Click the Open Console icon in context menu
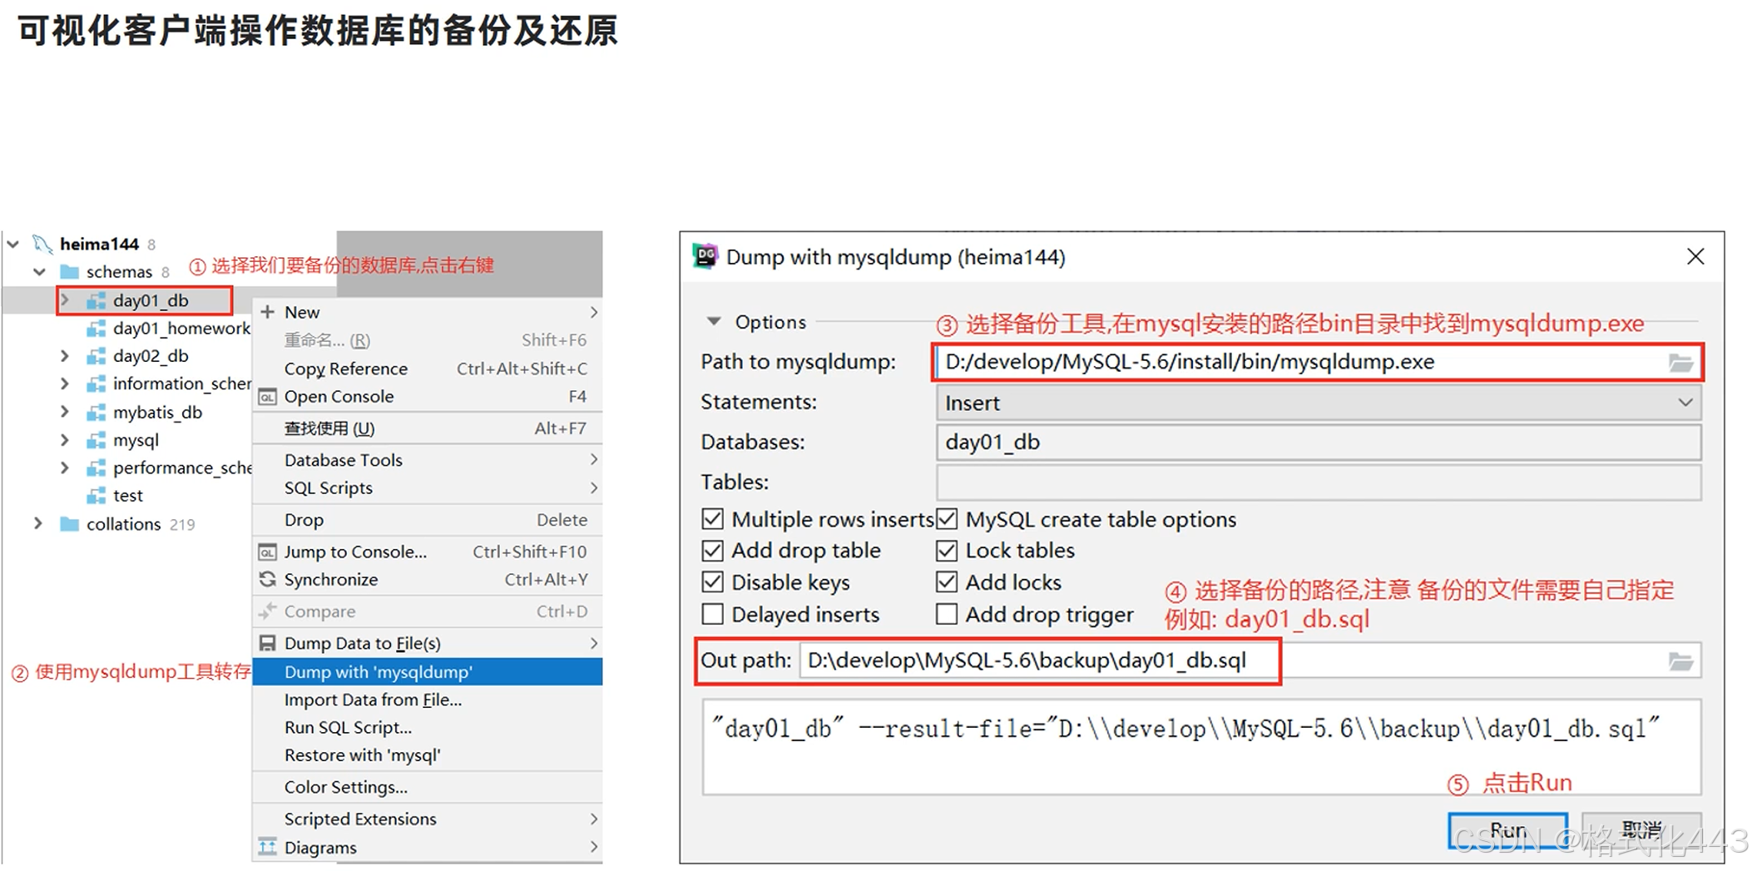 [266, 396]
